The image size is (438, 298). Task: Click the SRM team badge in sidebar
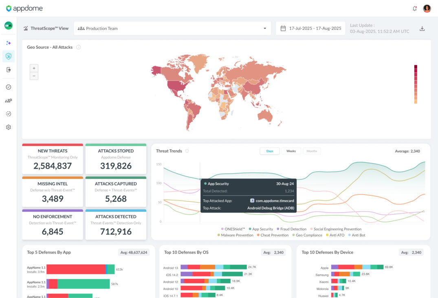pos(9,25)
